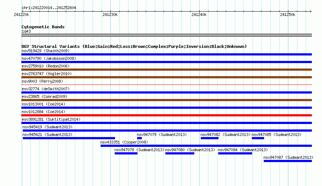Click the thin red nsv9003 (Perry2008) line

[166, 84]
